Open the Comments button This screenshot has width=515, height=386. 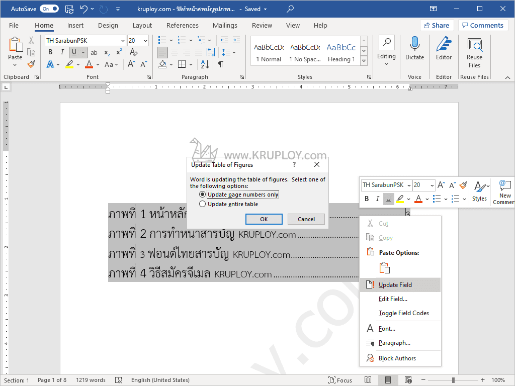click(x=483, y=25)
